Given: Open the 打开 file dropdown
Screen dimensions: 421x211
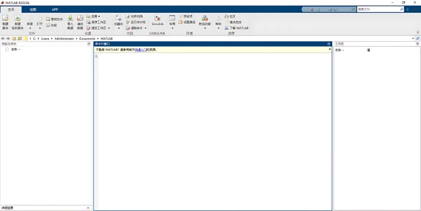Looking at the screenshot, I should pos(40,23).
